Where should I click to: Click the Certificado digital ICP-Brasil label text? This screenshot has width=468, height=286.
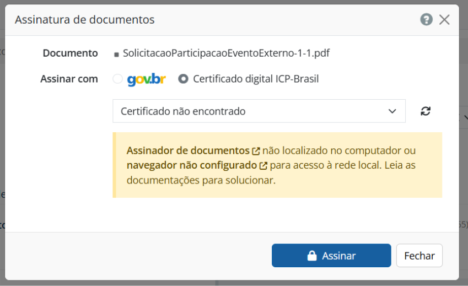point(256,79)
